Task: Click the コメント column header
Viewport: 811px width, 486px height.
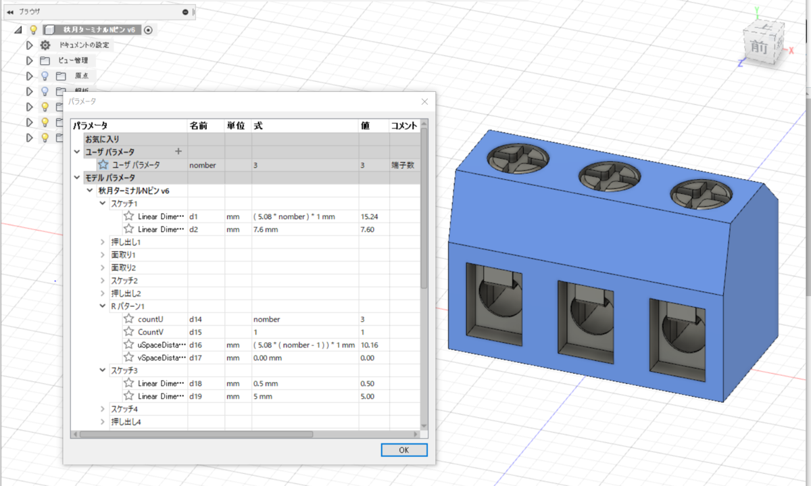Action: click(404, 126)
